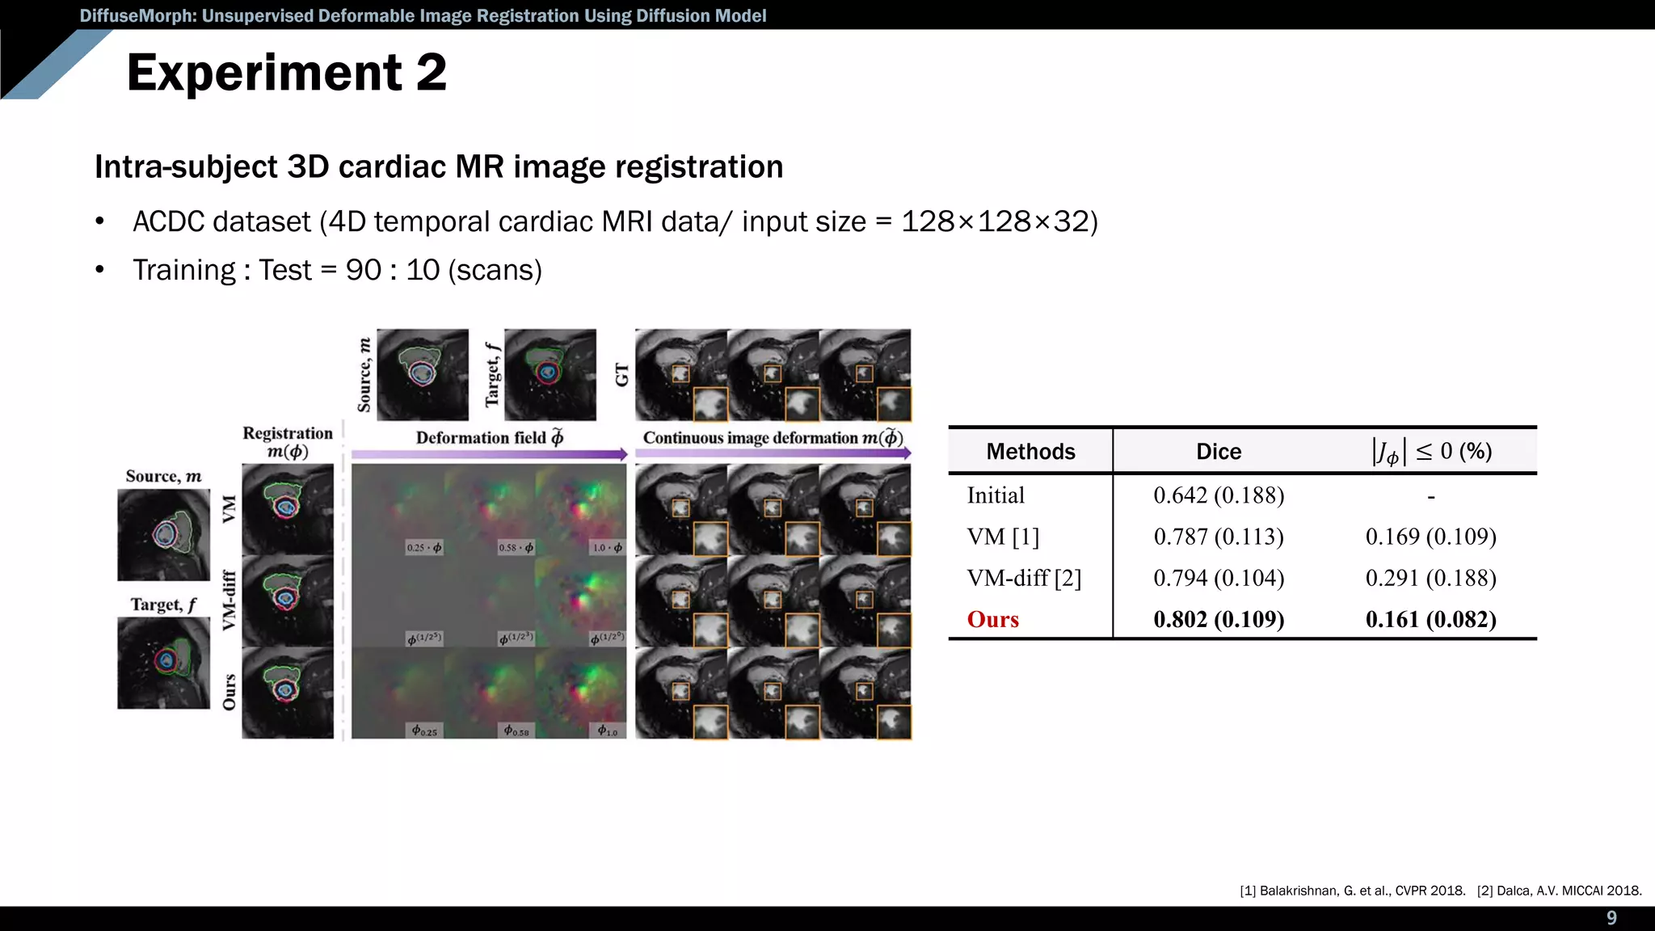1655x931 pixels.
Task: Click the VM-diff [2] table row label
Action: (1023, 579)
